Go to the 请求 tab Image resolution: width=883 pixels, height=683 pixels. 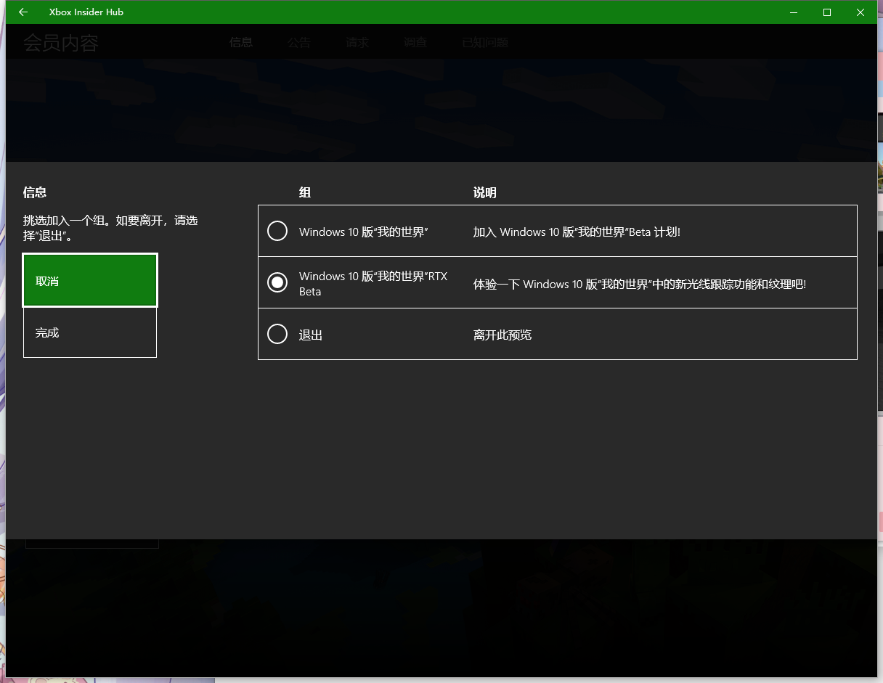point(357,43)
